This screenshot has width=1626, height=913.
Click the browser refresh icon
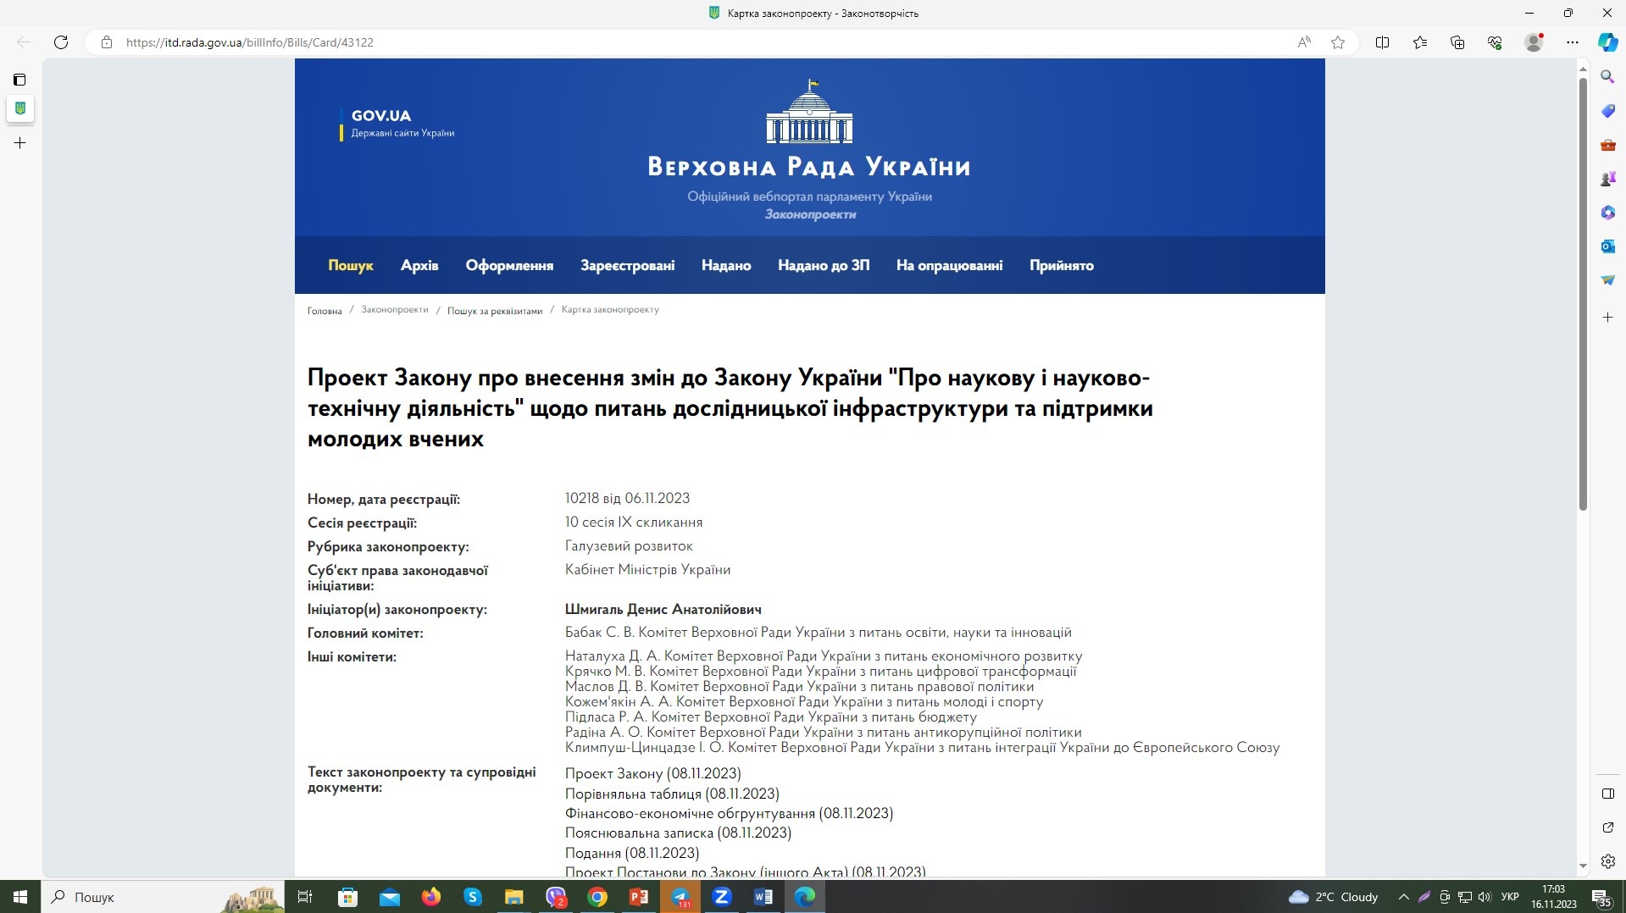coord(61,42)
